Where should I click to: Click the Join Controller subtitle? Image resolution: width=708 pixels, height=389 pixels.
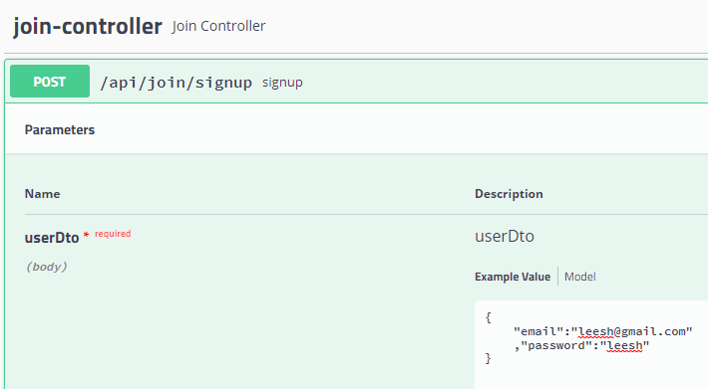(x=218, y=26)
